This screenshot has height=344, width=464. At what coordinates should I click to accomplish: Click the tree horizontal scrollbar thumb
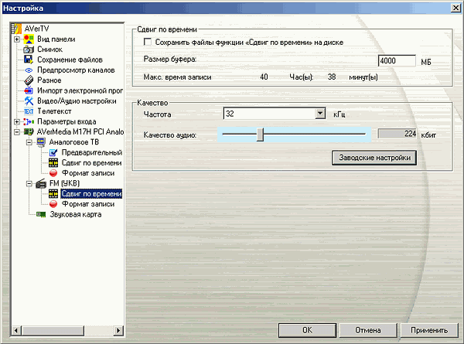click(x=53, y=330)
